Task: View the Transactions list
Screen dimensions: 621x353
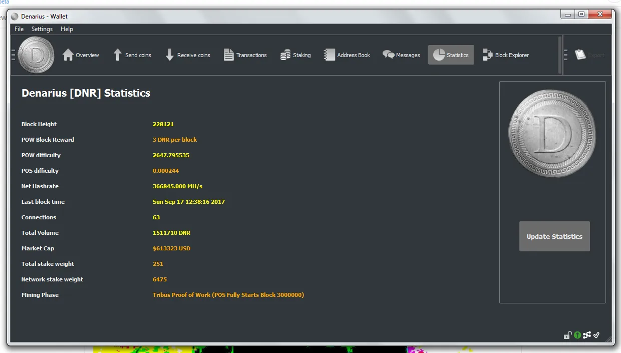Action: click(245, 55)
